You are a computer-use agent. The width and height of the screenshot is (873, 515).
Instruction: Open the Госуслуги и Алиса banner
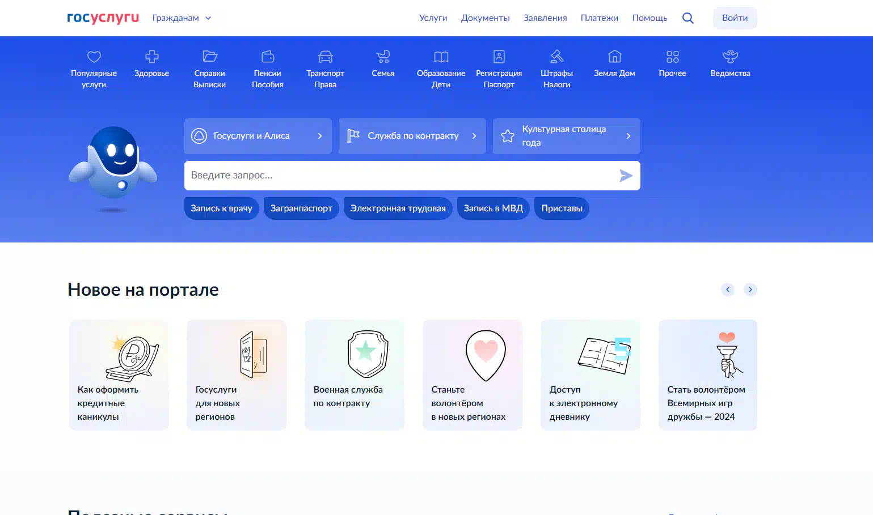tap(258, 136)
